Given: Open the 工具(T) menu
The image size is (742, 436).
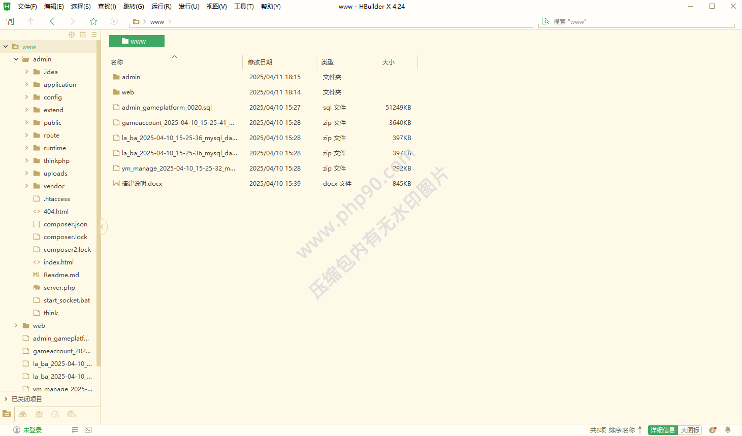Looking at the screenshot, I should tap(244, 7).
